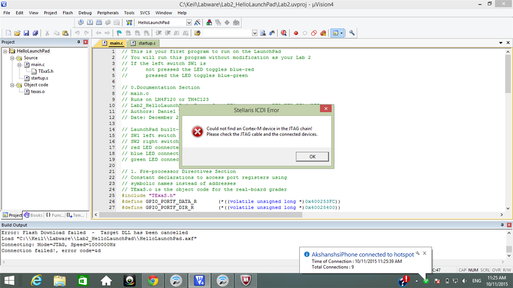Click the Open file folder icon
The height and width of the screenshot is (288, 513).
coord(17,33)
